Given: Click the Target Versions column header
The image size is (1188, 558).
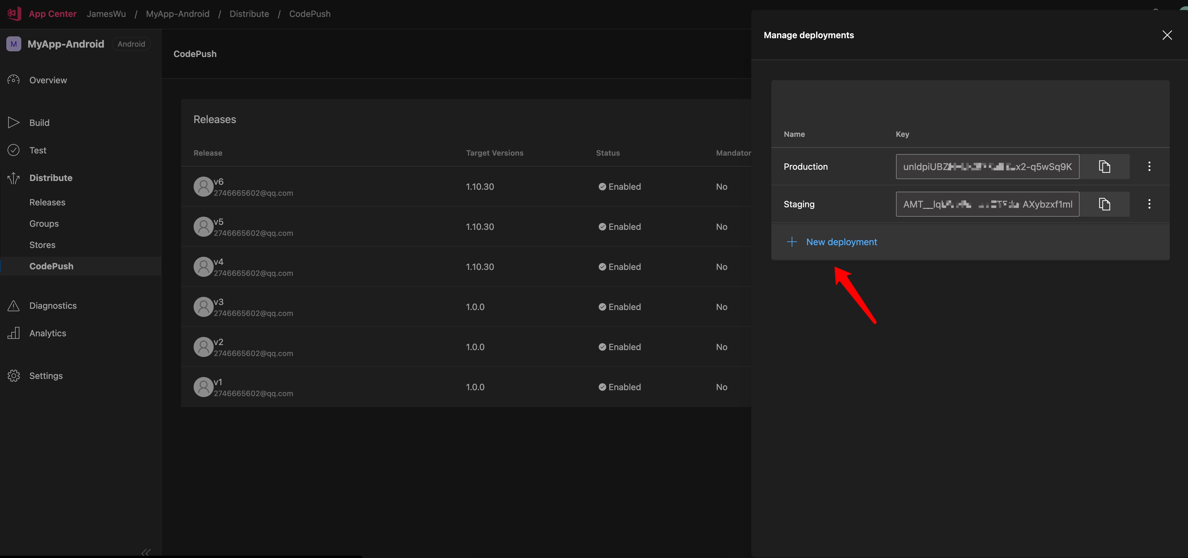Looking at the screenshot, I should 494,153.
